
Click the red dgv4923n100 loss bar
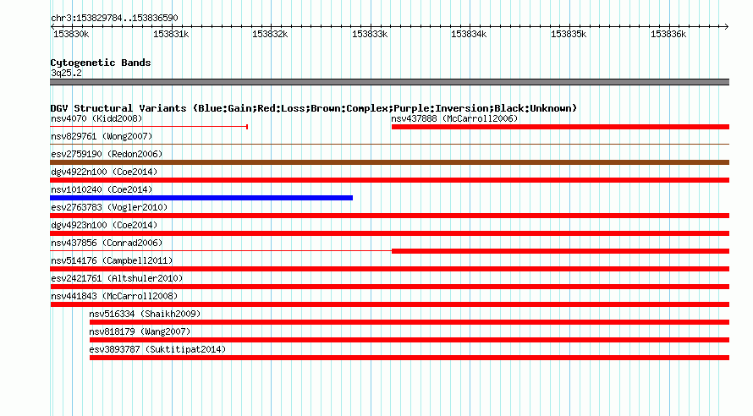(x=389, y=233)
